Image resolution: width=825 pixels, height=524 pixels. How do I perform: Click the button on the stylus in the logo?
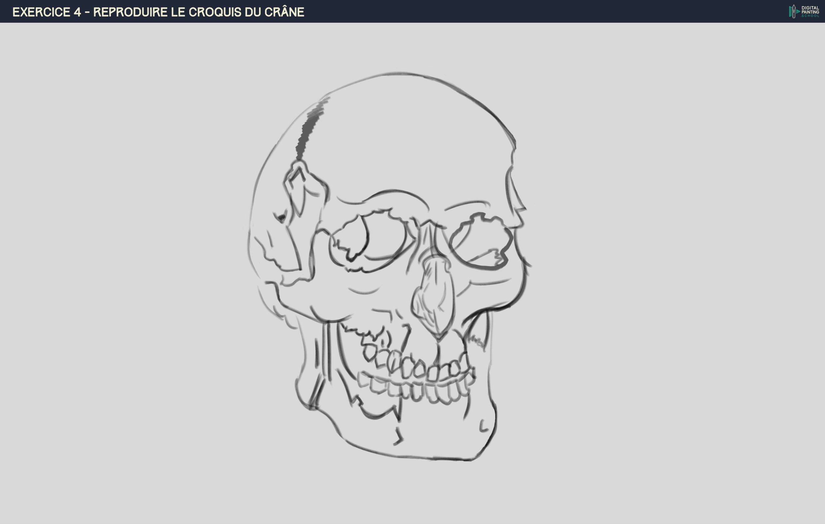pyautogui.click(x=794, y=12)
